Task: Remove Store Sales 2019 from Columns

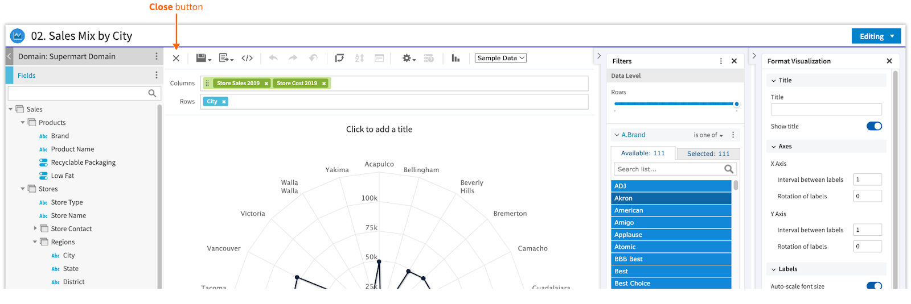Action: [x=266, y=84]
